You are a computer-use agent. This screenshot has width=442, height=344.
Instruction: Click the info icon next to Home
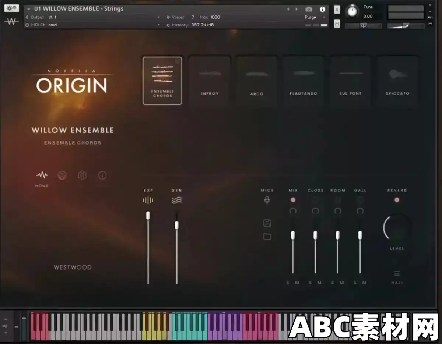point(102,176)
